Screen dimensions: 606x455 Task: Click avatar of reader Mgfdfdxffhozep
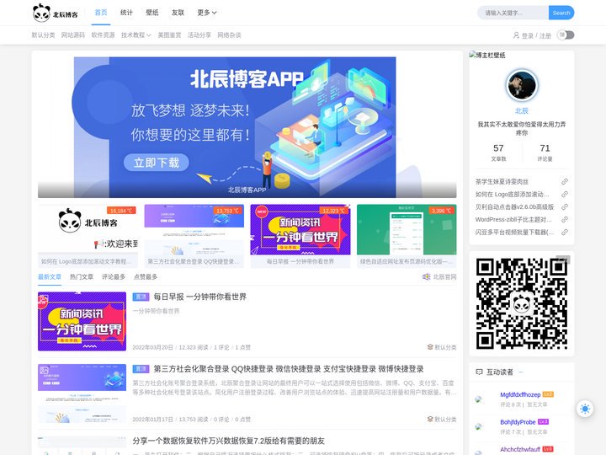[x=478, y=399]
